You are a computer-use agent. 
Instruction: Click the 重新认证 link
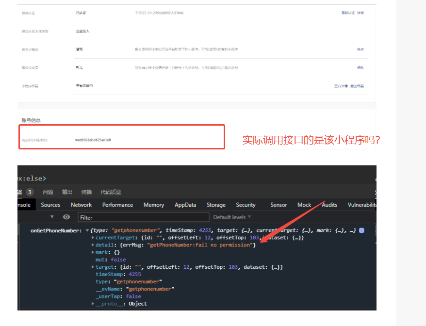click(x=348, y=13)
